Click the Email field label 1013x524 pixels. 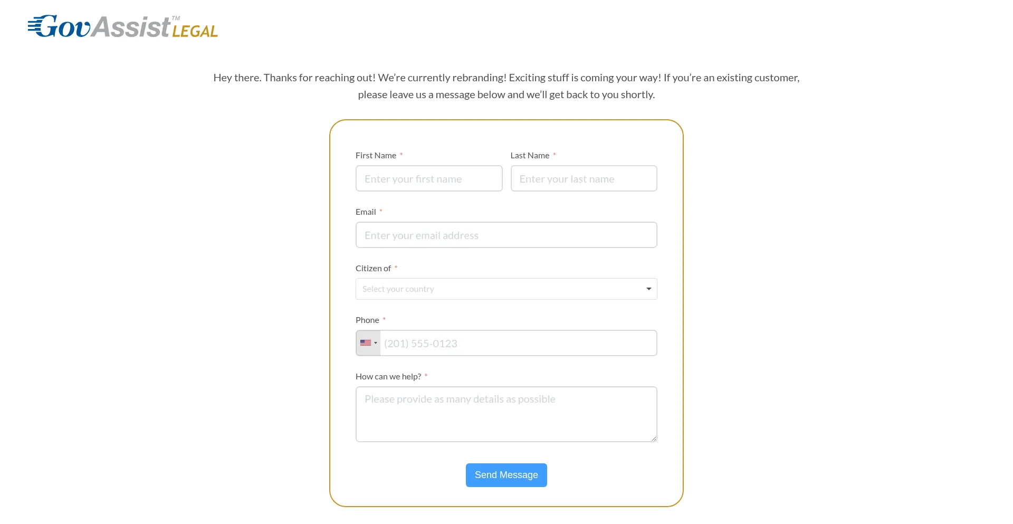366,212
